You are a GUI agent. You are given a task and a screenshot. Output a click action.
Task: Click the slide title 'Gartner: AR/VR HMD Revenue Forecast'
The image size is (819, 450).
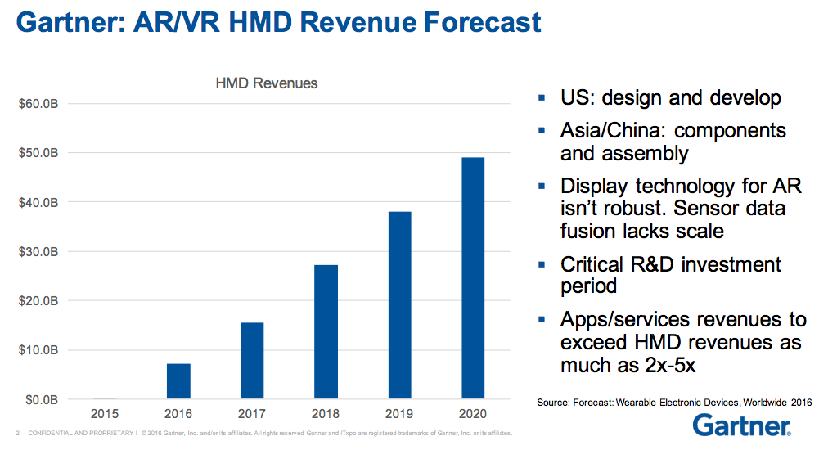click(x=279, y=22)
